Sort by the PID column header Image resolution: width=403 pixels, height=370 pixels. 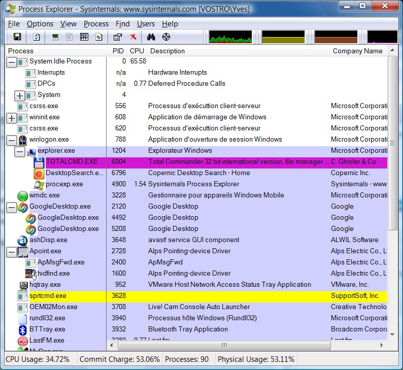[x=117, y=51]
